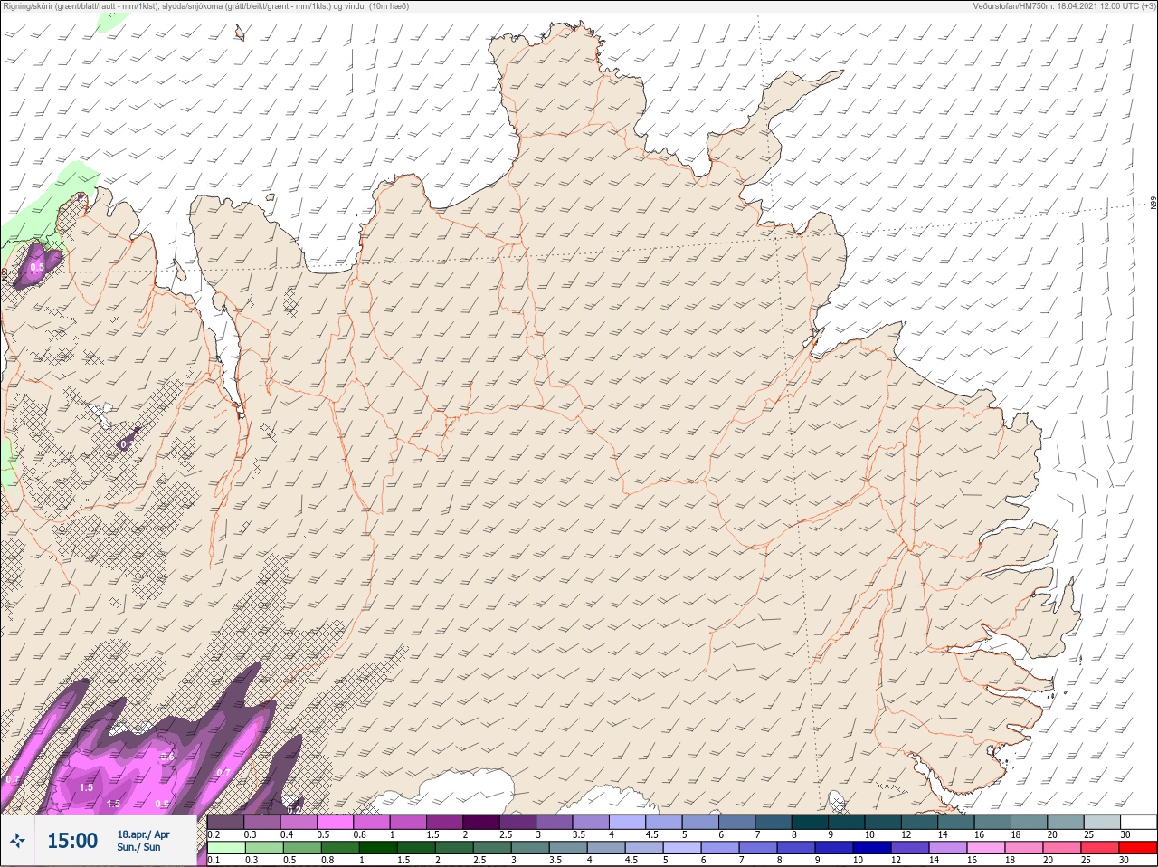Pick the light lavender 4–4.5 upper legend swatch
This screenshot has width=1158, height=867.
click(x=628, y=822)
